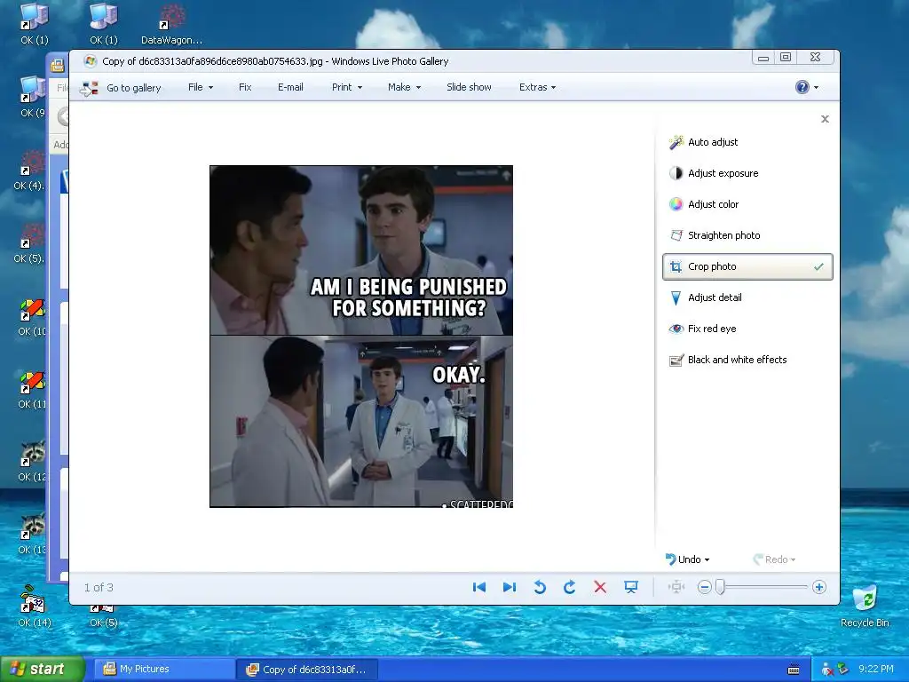
Task: Select the Crop photo tool
Action: pyautogui.click(x=747, y=266)
